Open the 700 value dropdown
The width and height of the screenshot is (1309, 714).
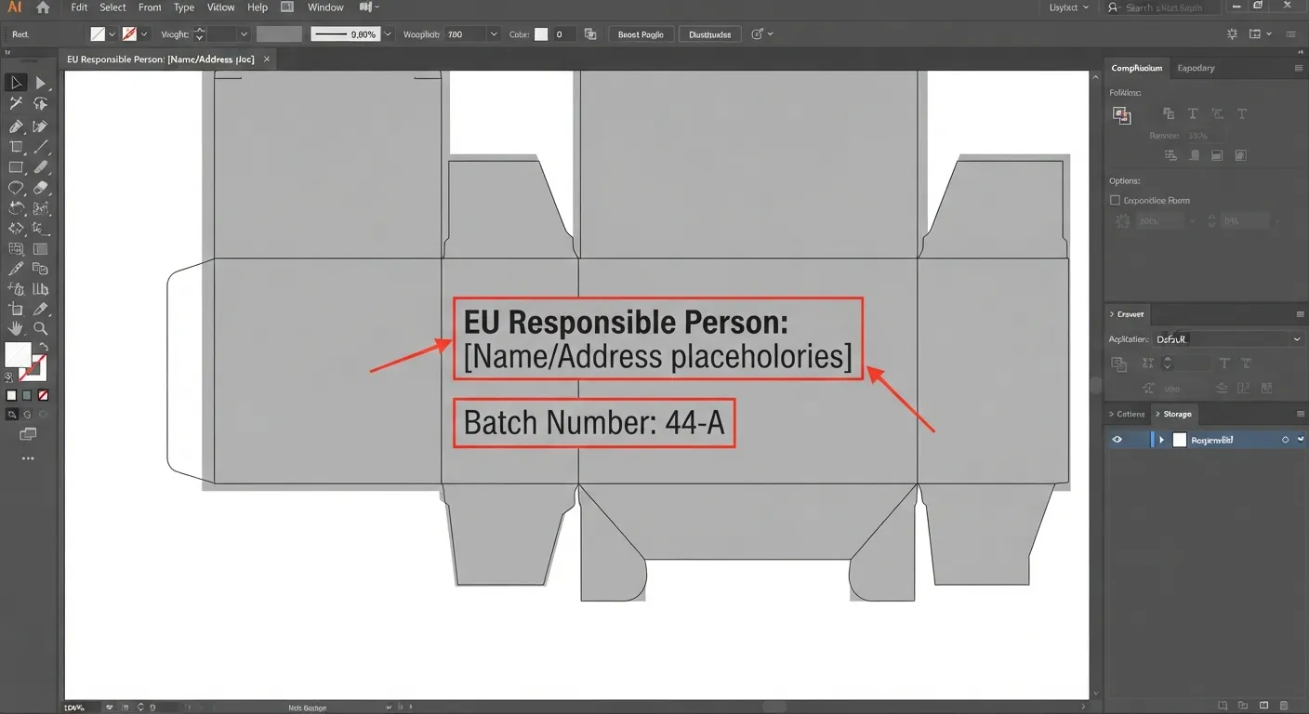coord(493,34)
